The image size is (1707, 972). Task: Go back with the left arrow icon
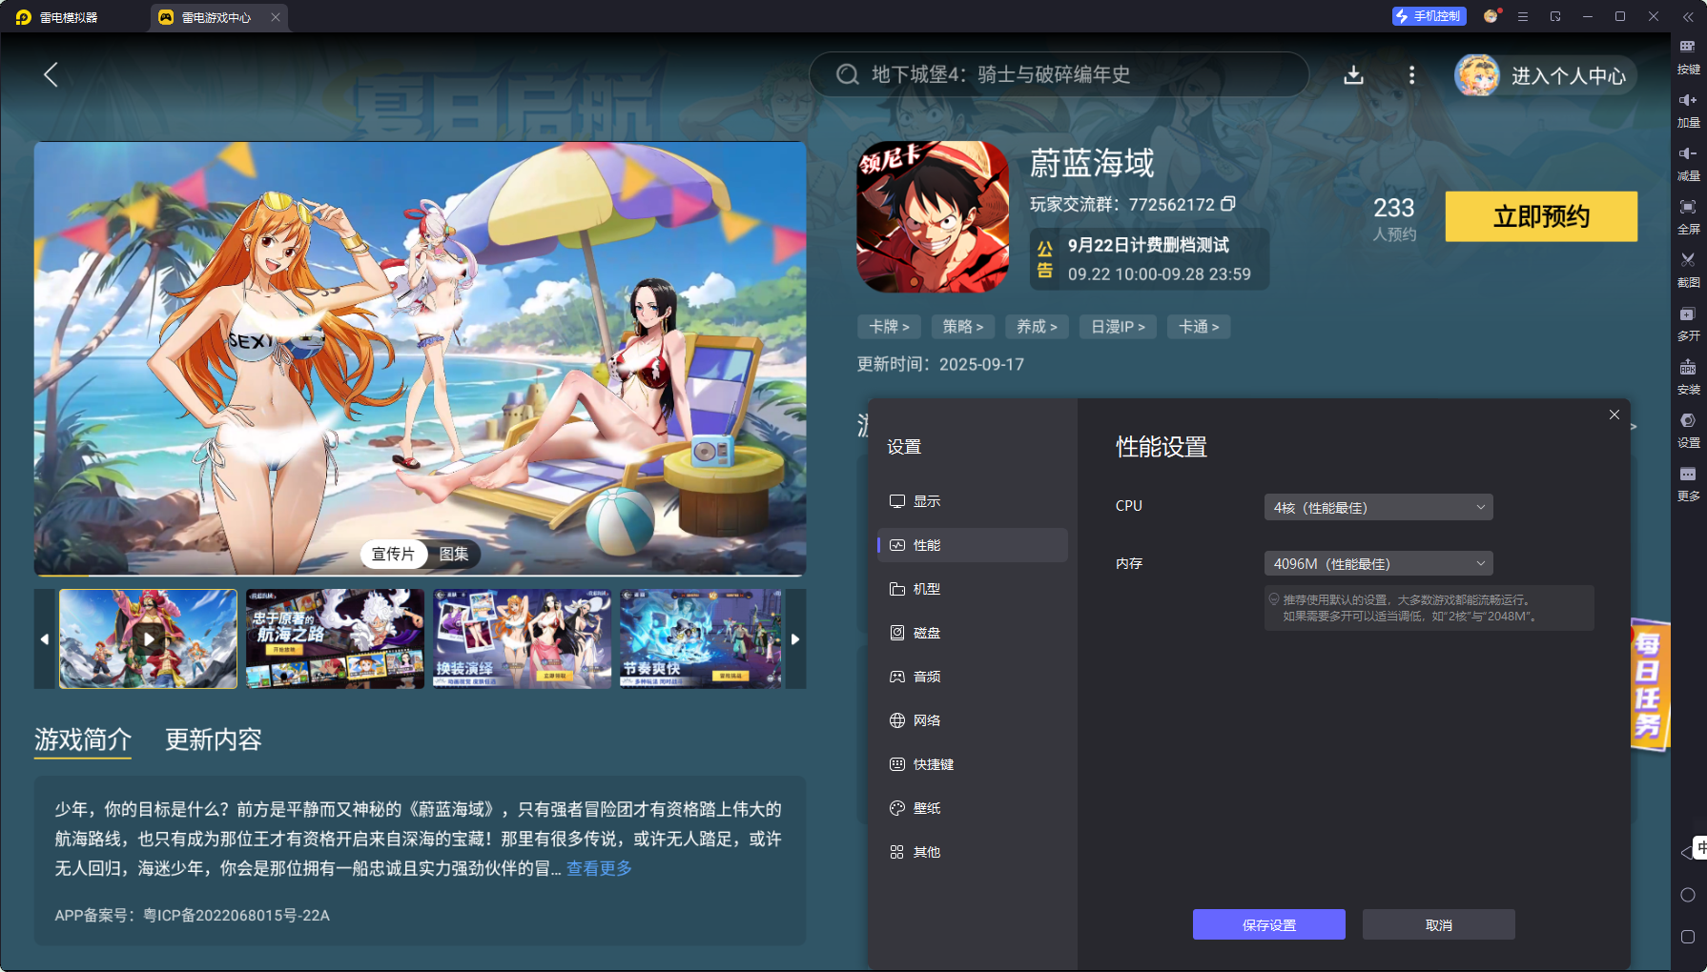(51, 74)
